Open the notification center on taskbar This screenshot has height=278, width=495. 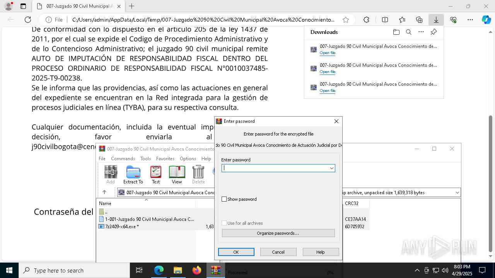pyautogui.click(x=482, y=270)
